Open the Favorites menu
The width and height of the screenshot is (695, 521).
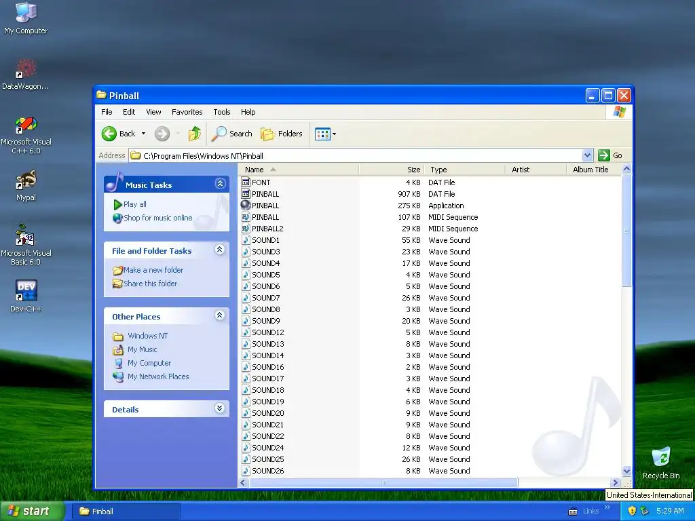pos(187,112)
